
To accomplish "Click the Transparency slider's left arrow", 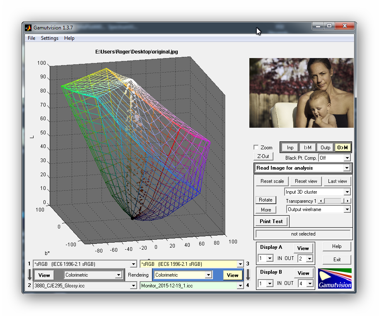I will [x=321, y=201].
